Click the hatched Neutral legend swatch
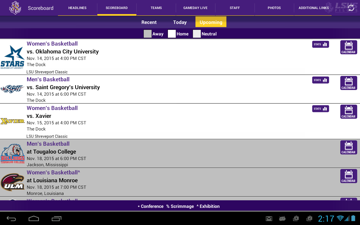360x225 pixels. pos(197,34)
